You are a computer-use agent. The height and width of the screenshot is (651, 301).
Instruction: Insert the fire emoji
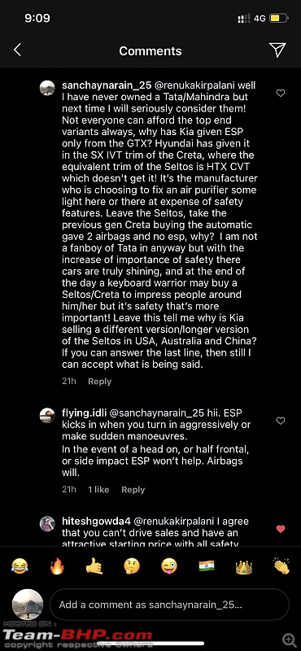(x=57, y=566)
